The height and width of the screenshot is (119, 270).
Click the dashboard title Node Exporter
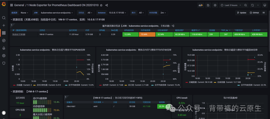point(63,5)
